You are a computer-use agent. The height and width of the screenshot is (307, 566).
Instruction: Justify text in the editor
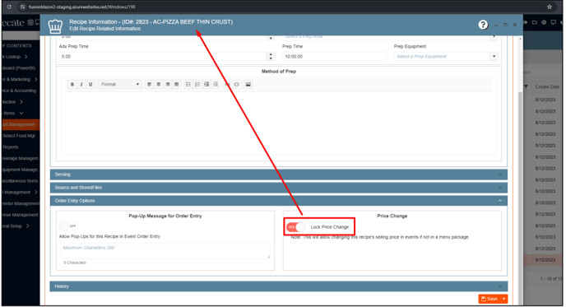(x=177, y=84)
